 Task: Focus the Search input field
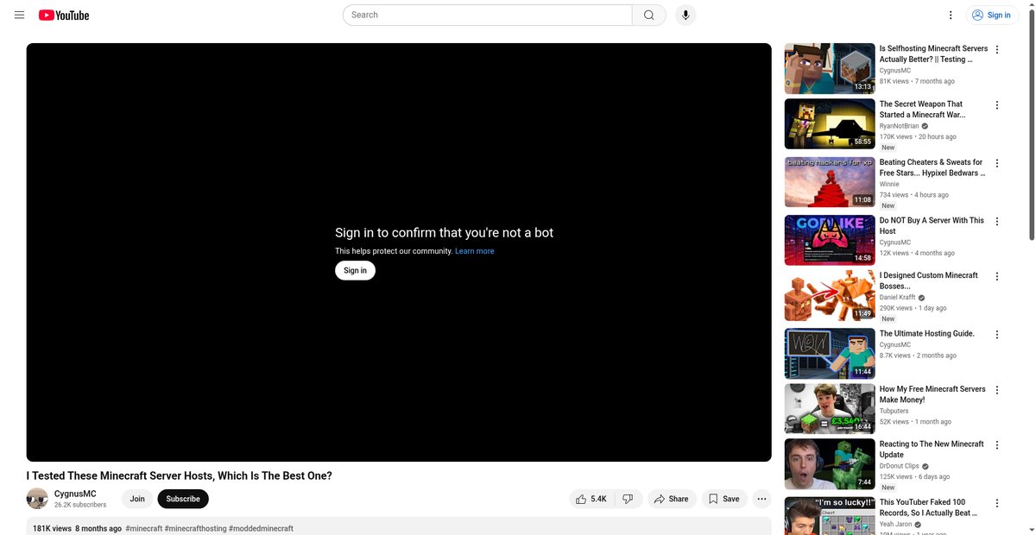488,15
